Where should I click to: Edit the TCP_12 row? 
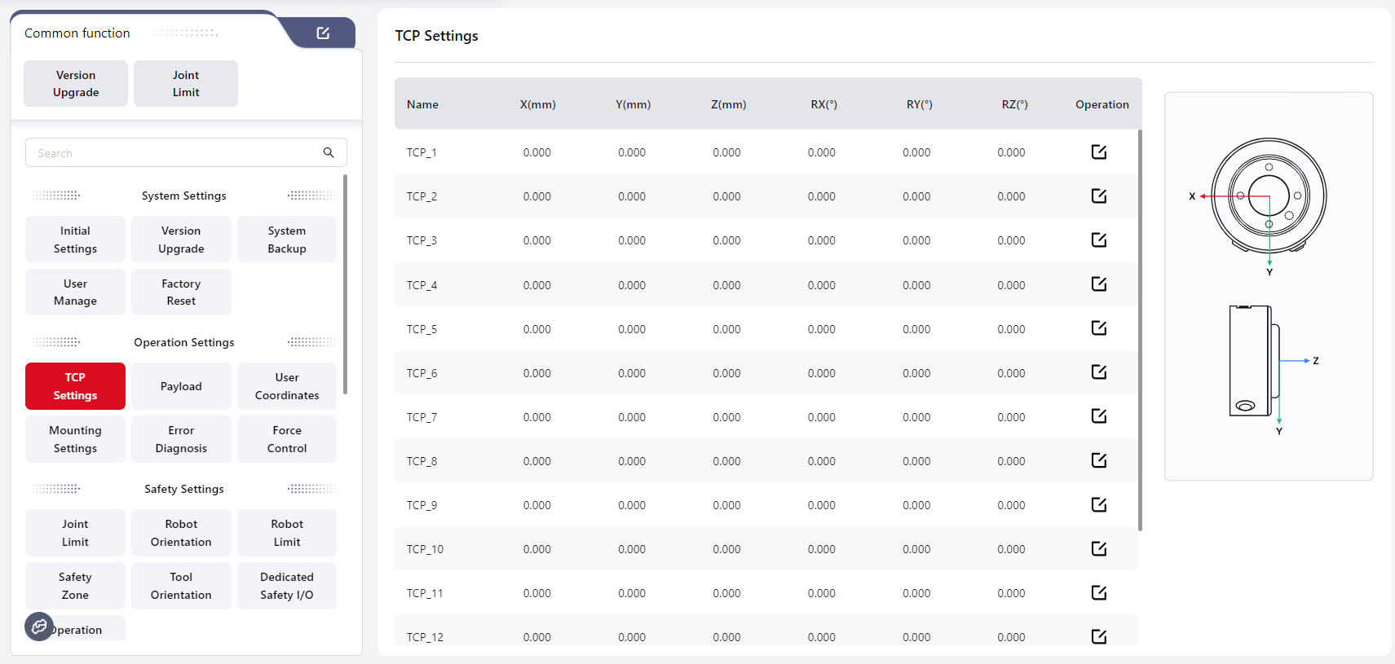click(x=1098, y=636)
